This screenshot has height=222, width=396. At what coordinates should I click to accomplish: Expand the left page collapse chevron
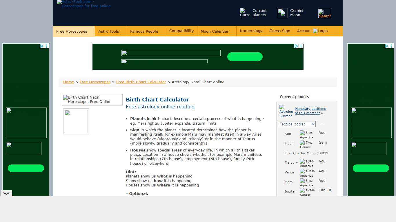coord(6,193)
